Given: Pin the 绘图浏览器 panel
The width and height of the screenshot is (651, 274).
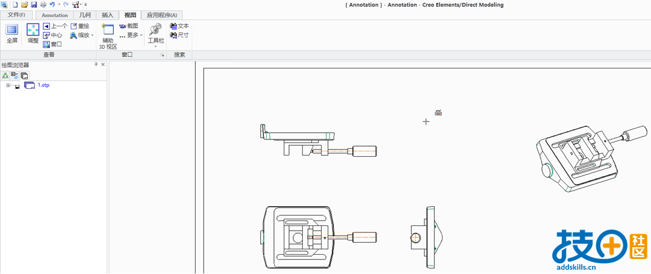Looking at the screenshot, I should click(x=96, y=65).
